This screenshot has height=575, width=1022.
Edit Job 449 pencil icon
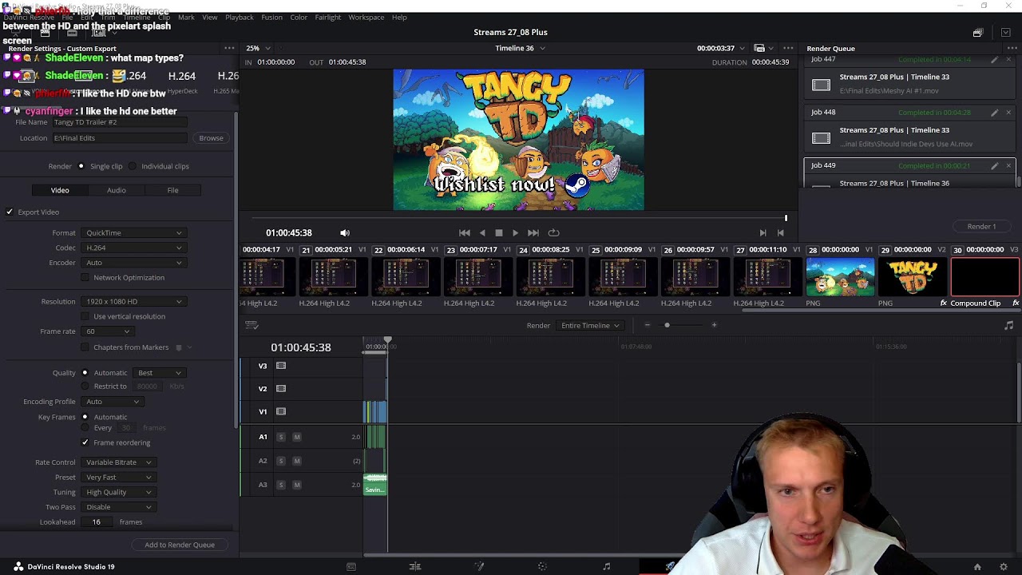[994, 166]
